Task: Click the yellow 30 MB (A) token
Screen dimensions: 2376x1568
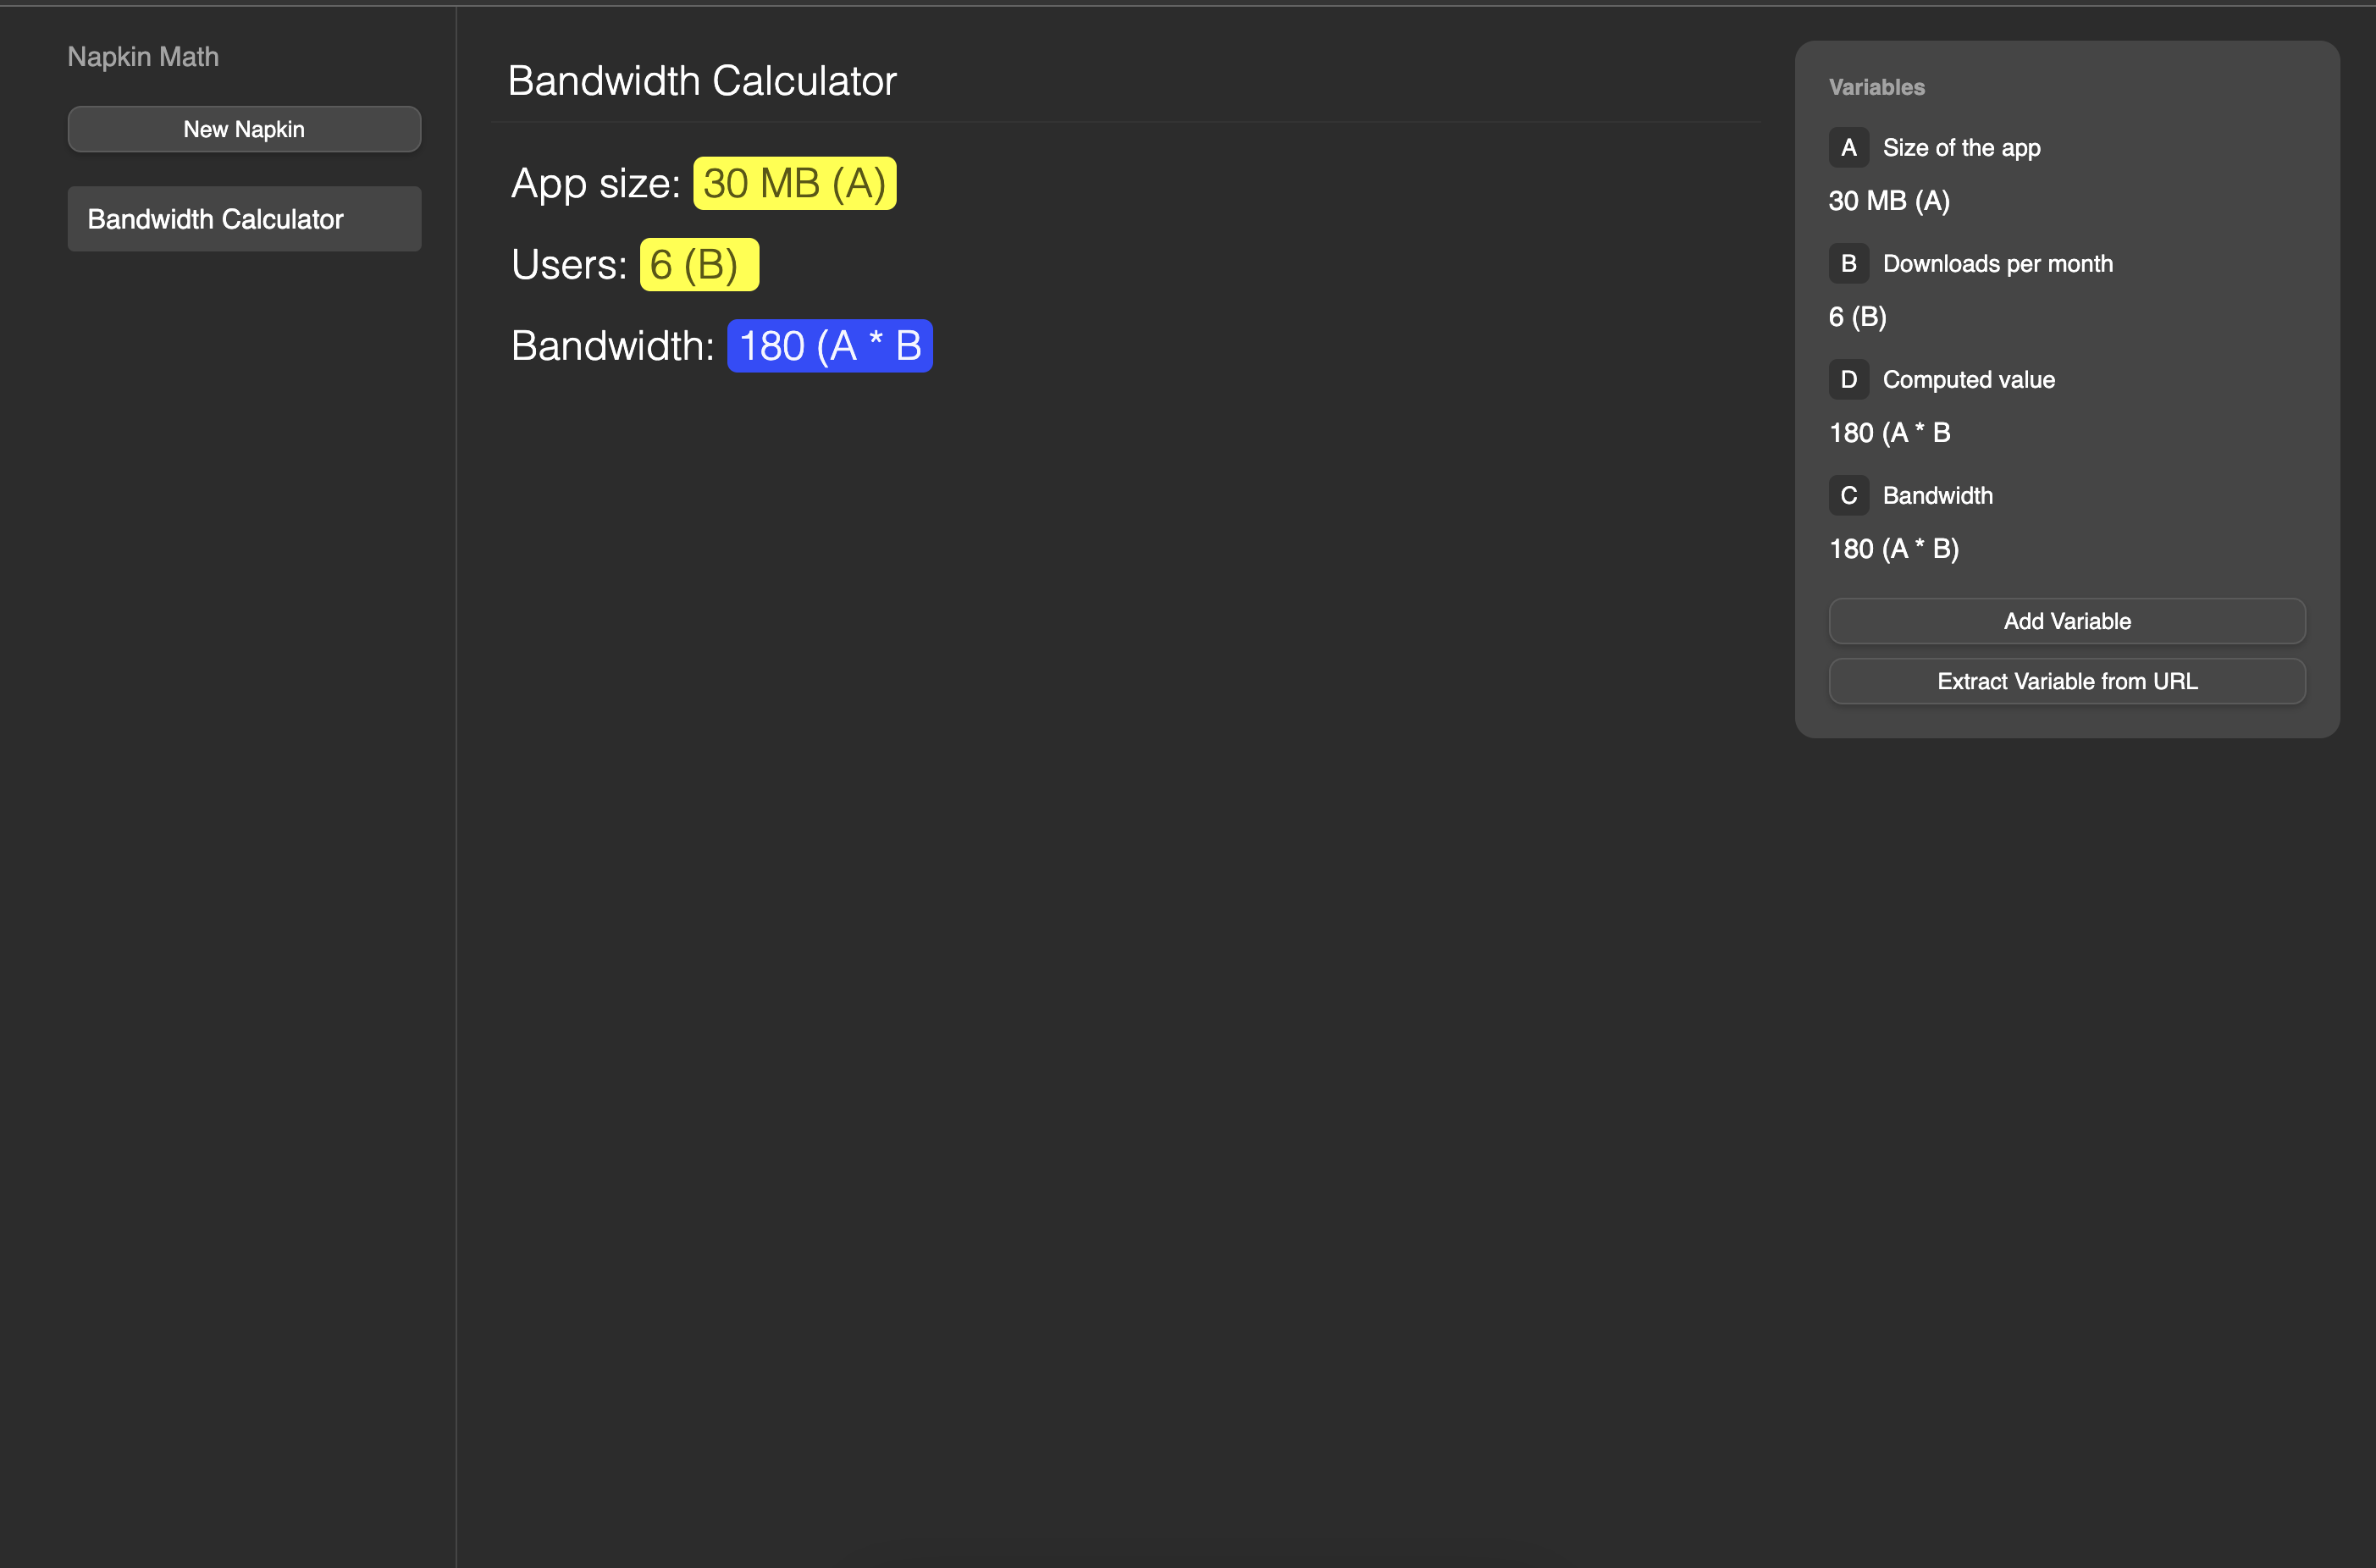Action: point(794,184)
